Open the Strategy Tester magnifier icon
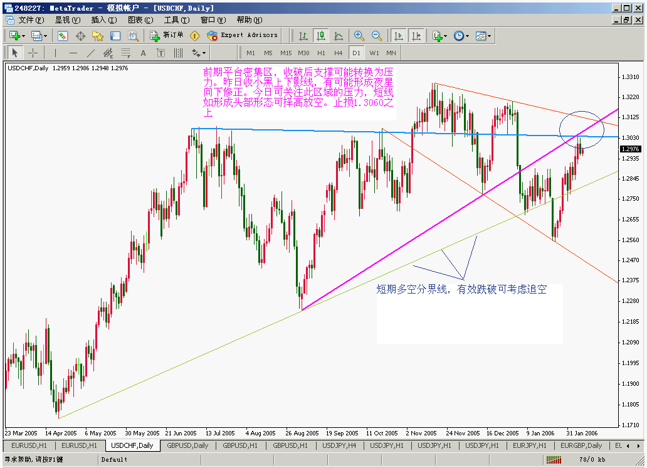 (x=133, y=36)
